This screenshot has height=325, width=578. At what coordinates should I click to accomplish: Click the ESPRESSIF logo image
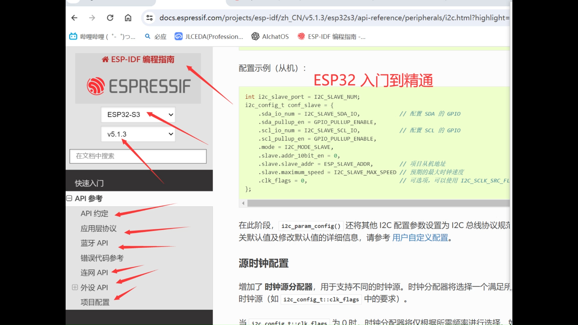[138, 86]
